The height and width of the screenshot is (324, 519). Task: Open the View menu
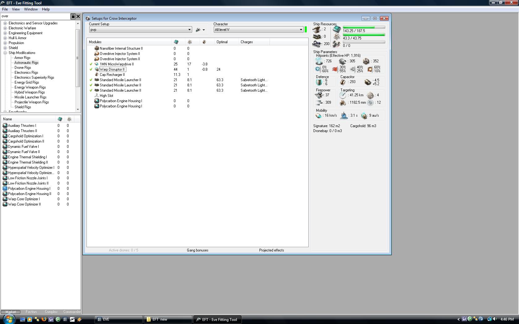point(16,9)
